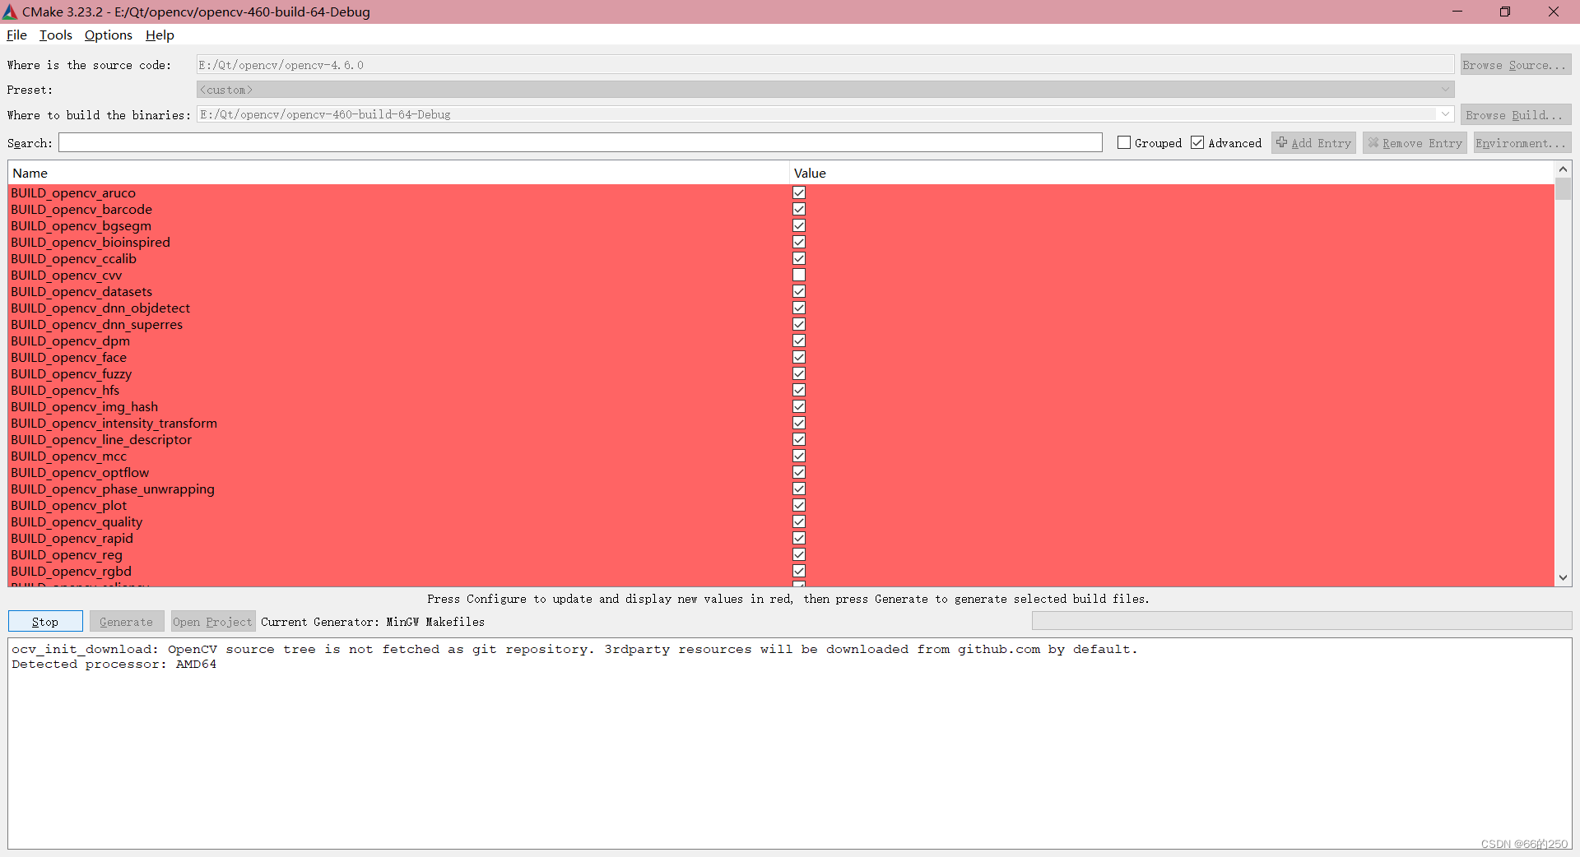The width and height of the screenshot is (1580, 857).
Task: Stop the configure process
Action: click(x=45, y=622)
